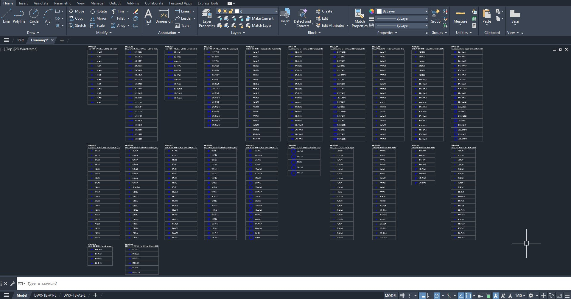The height and width of the screenshot is (299, 571).
Task: Open the layer selection dropdown showing 0
Action: [247, 11]
